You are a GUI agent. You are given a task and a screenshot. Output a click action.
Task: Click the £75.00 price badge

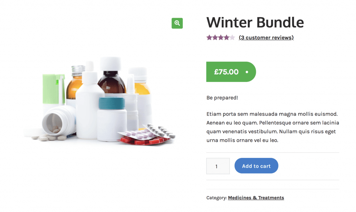[x=231, y=72]
